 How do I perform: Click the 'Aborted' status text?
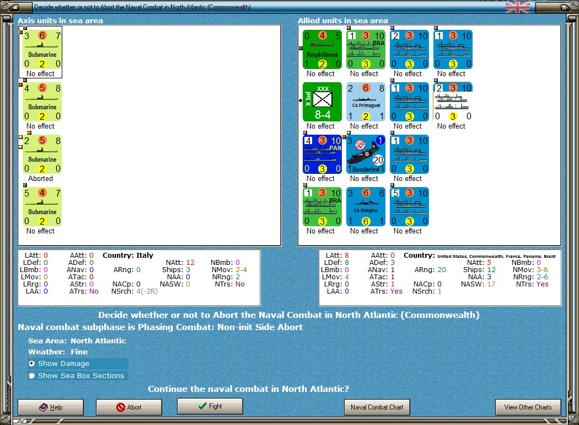(41, 178)
